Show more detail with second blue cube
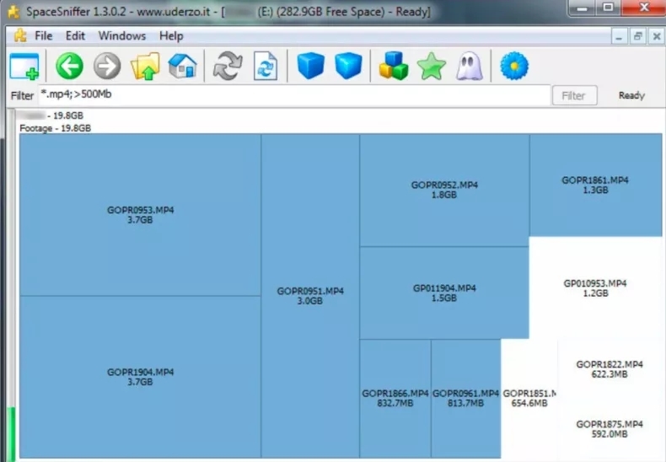The image size is (666, 462). tap(348, 66)
